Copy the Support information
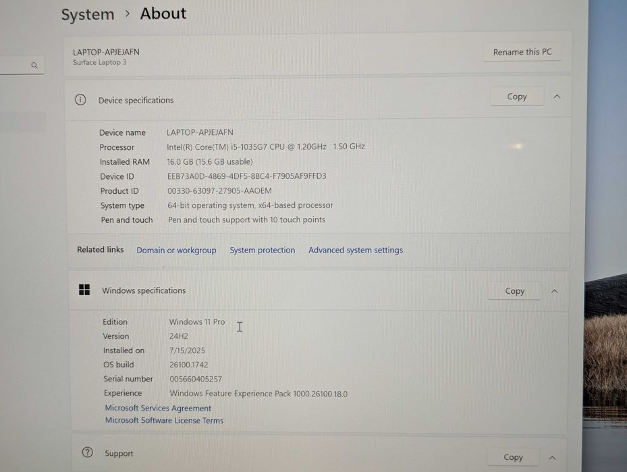 point(513,456)
